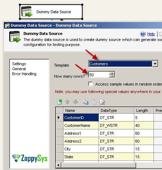Viewport: 162px width, 170px height.
Task: Open the Error Handling page
Action: [24, 74]
